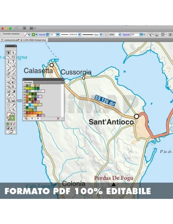The width and height of the screenshot is (173, 224).
Task: Open swatch libraries menu in Paesaggi panel
Action: click(26, 118)
